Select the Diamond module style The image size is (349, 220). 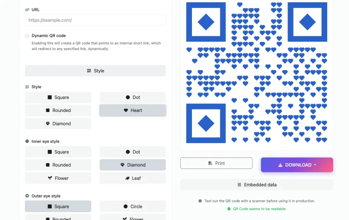point(58,123)
